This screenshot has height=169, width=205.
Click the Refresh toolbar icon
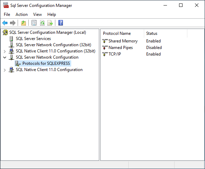click(42, 23)
